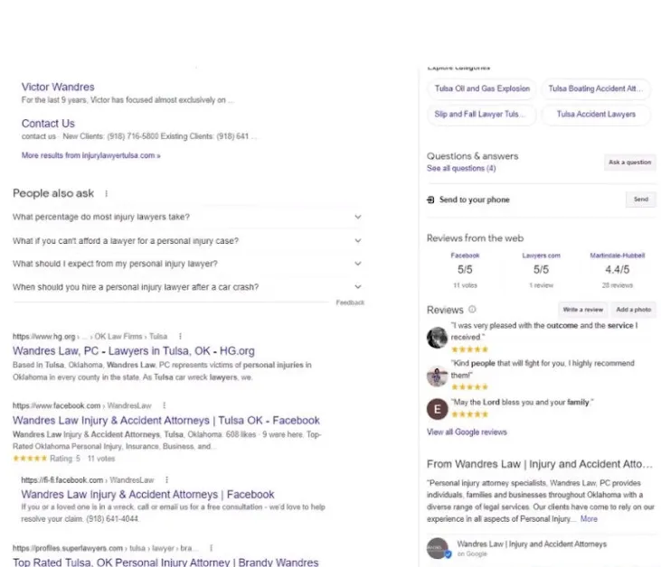Viewport: 661px width, 567px height.
Task: Click More to expand the business description
Action: tap(589, 518)
